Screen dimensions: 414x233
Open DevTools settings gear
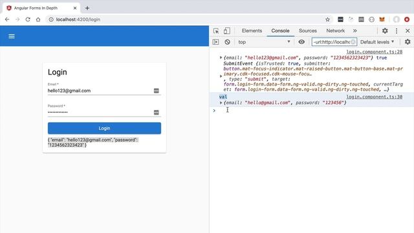click(x=385, y=31)
